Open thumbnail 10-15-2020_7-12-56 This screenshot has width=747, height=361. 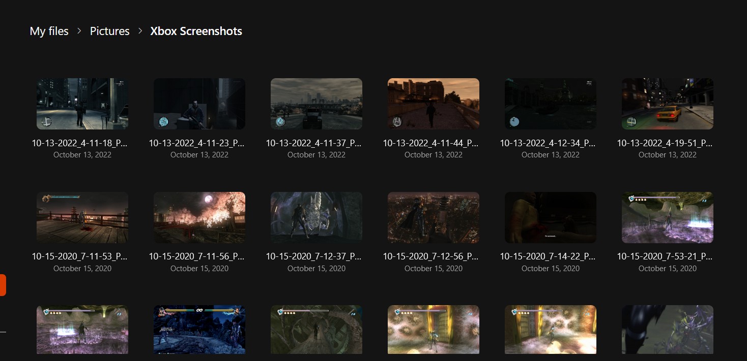[x=434, y=217]
